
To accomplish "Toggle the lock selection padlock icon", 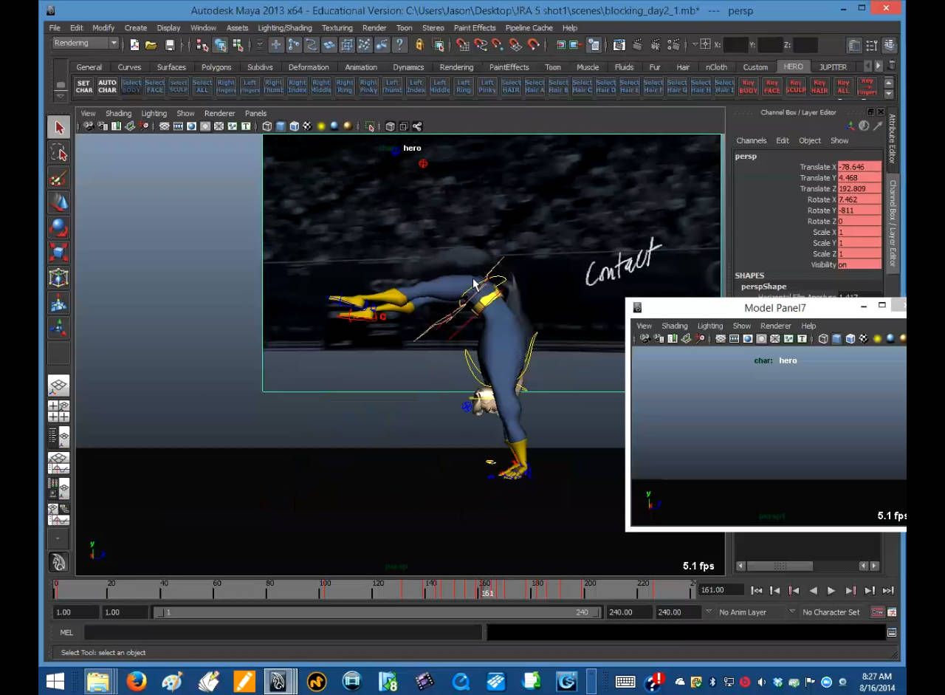I will [419, 45].
